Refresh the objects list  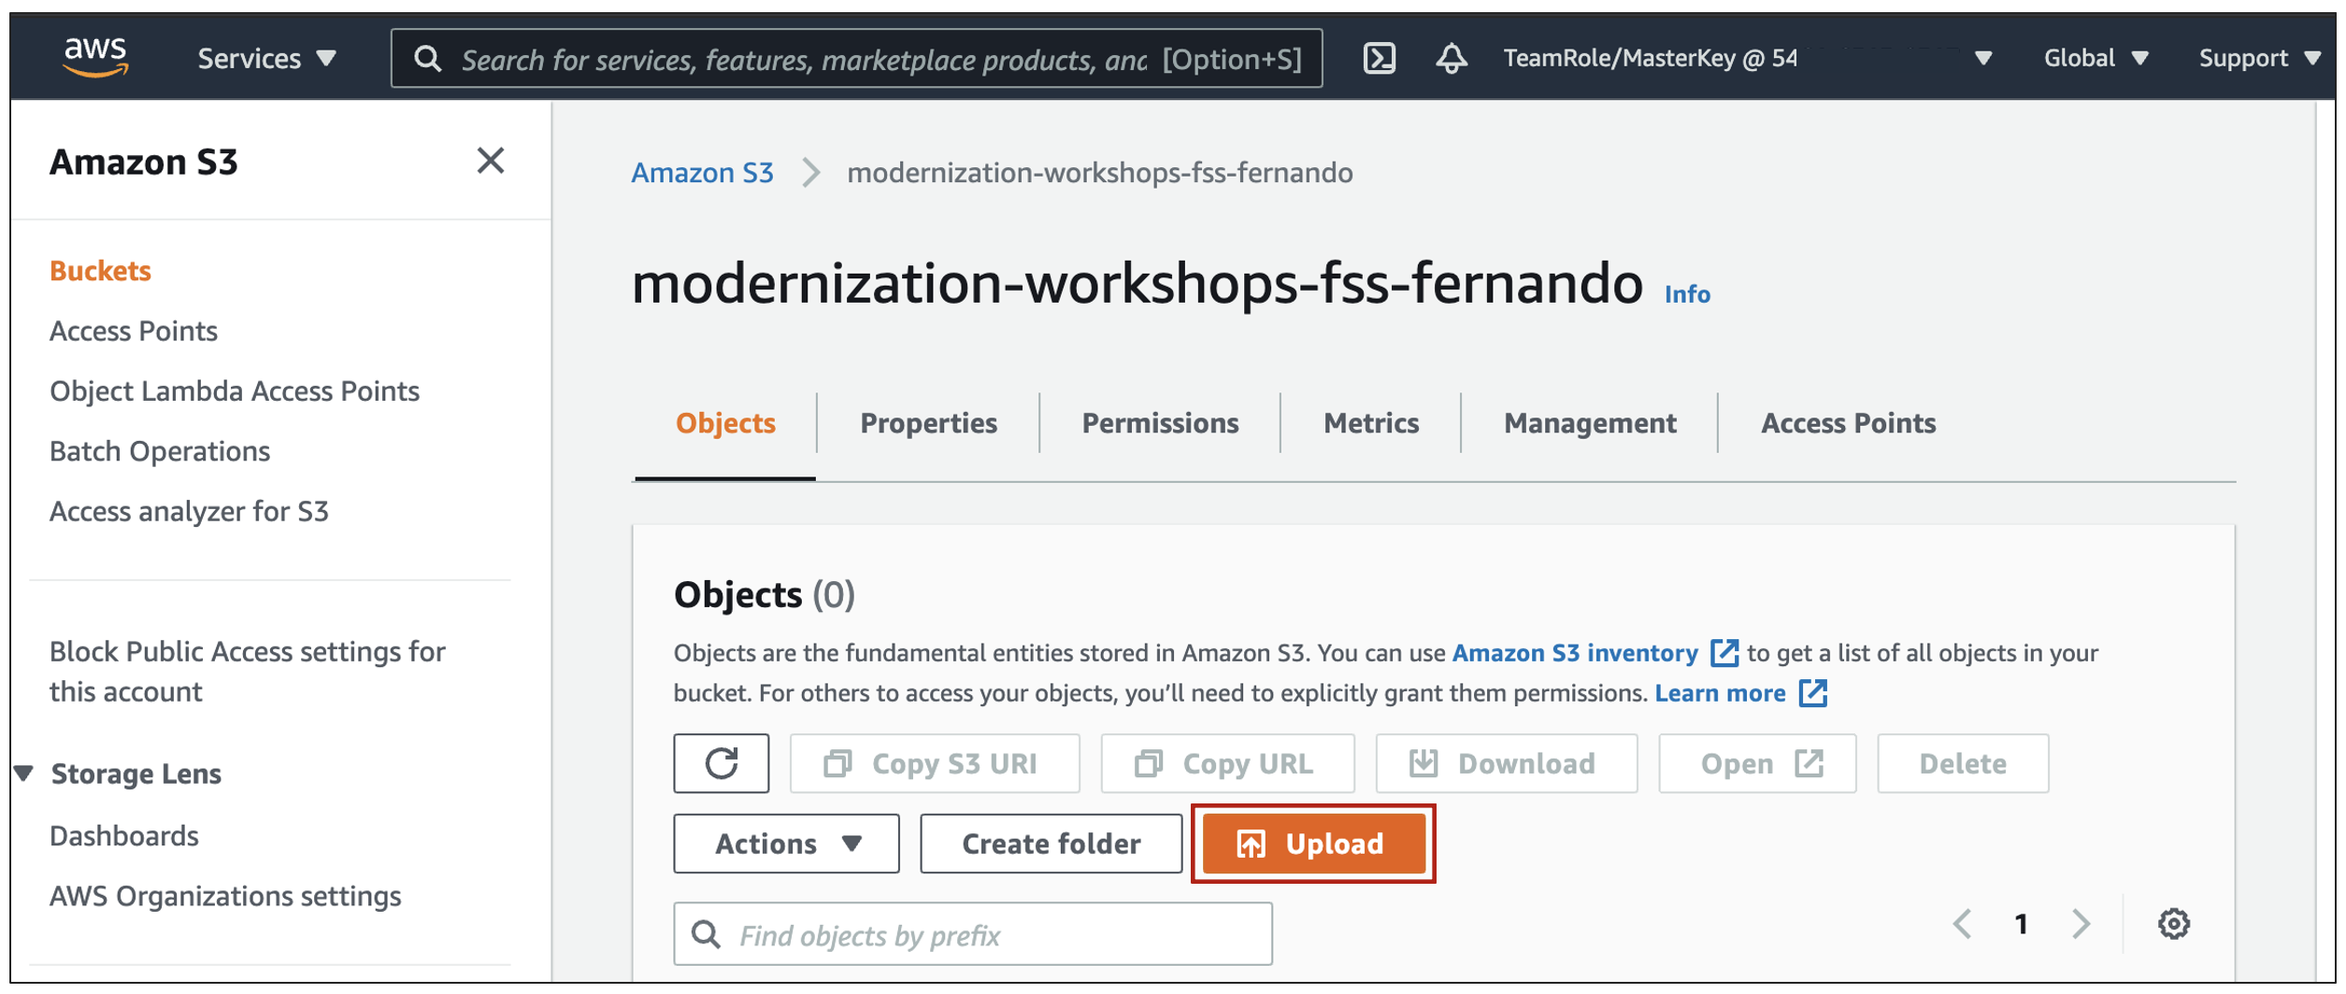pyautogui.click(x=722, y=764)
